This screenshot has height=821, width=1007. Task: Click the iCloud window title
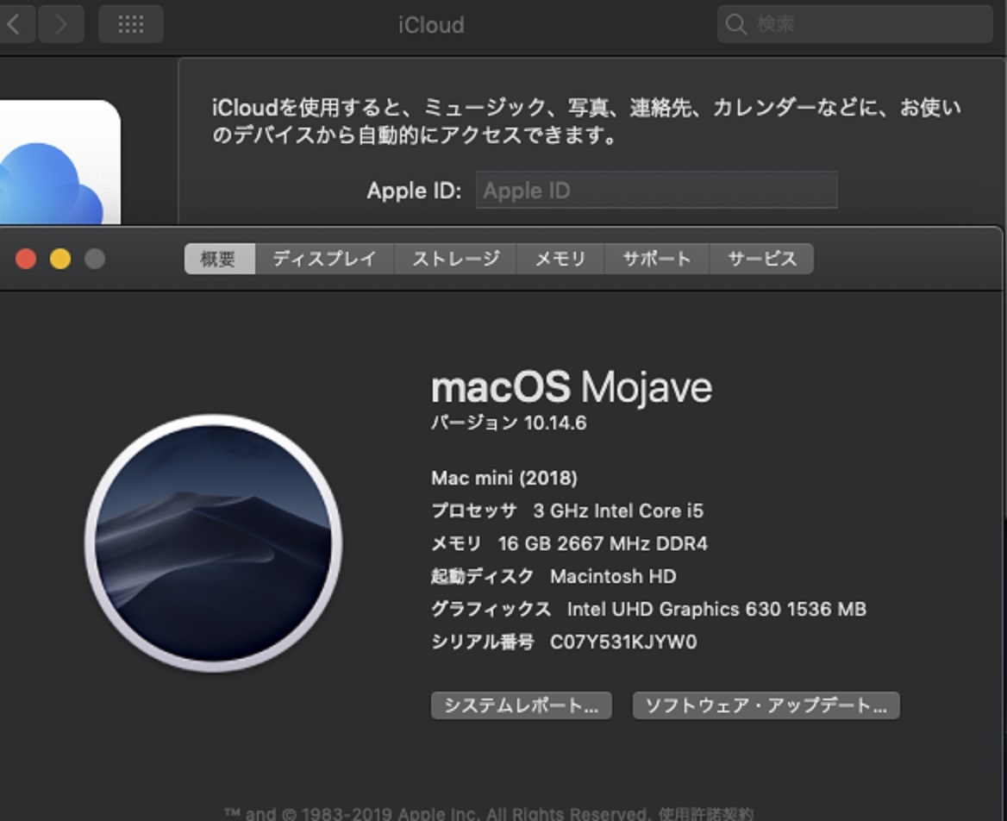(431, 24)
